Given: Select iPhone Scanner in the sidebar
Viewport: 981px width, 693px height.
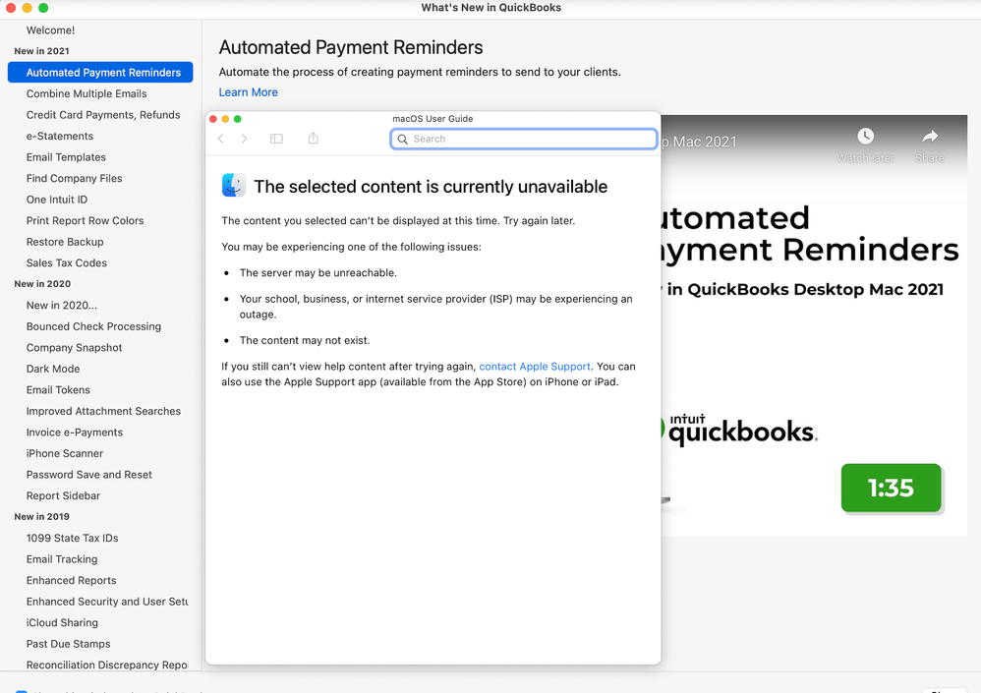Looking at the screenshot, I should [65, 453].
